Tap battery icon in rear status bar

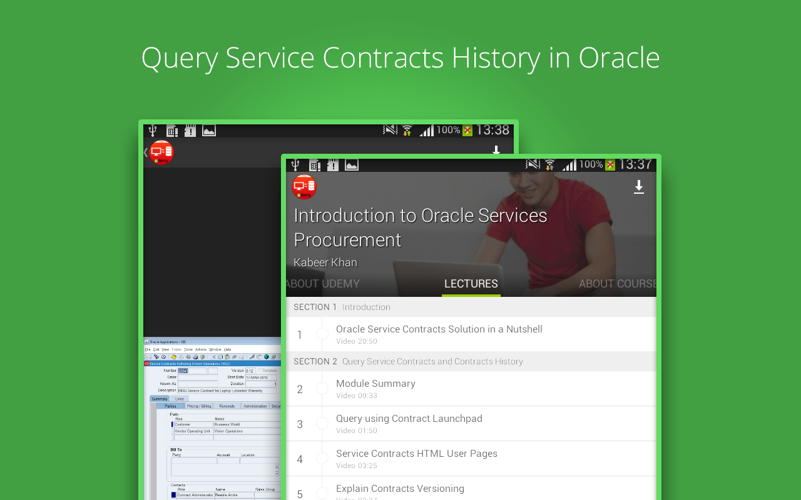pyautogui.click(x=467, y=131)
